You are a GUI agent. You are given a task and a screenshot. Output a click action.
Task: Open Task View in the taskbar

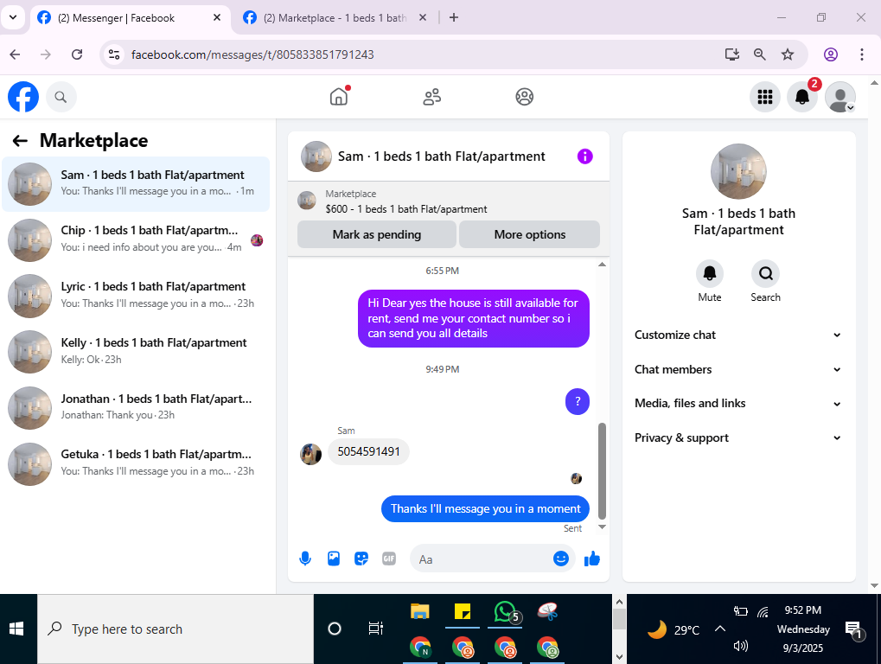[375, 629]
